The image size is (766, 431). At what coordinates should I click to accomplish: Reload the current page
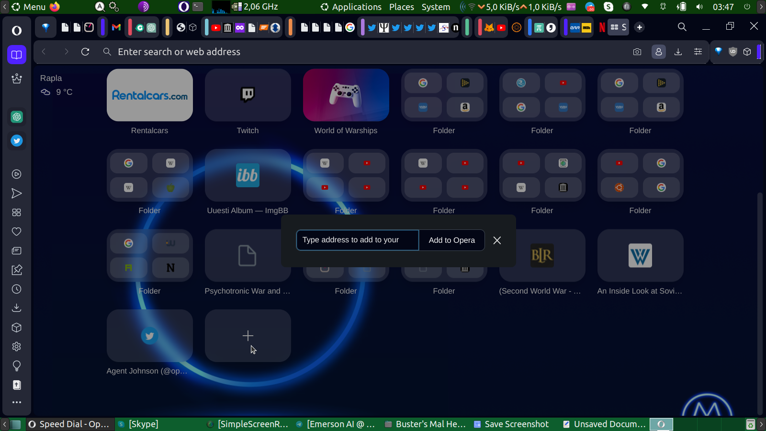pos(85,52)
